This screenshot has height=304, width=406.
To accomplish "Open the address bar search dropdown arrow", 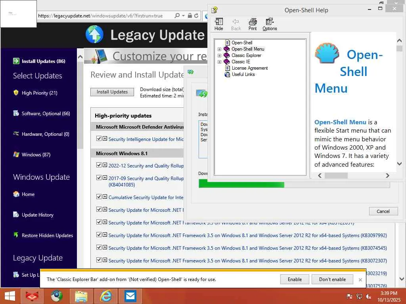I will (183, 15).
